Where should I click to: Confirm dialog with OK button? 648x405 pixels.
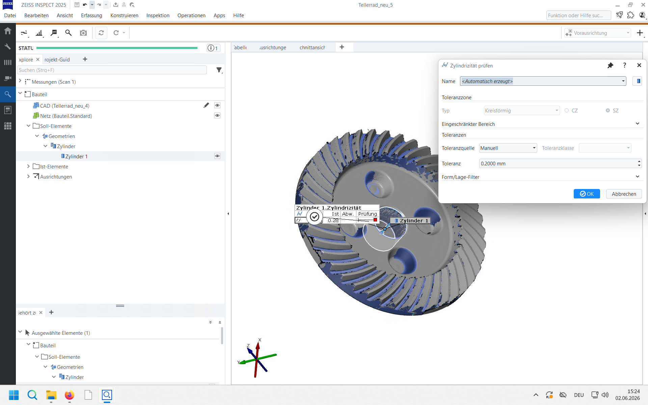click(587, 194)
